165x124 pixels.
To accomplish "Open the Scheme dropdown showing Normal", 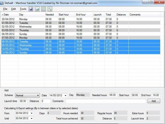I will pyautogui.click(x=27, y=95).
